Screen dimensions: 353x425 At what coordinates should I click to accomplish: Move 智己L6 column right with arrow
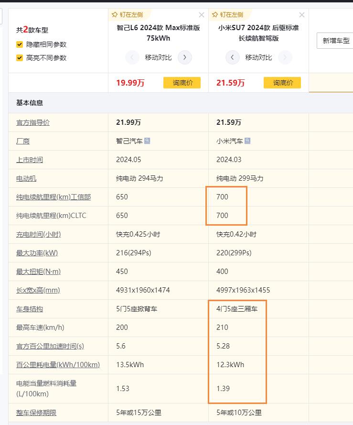pyautogui.click(x=185, y=58)
